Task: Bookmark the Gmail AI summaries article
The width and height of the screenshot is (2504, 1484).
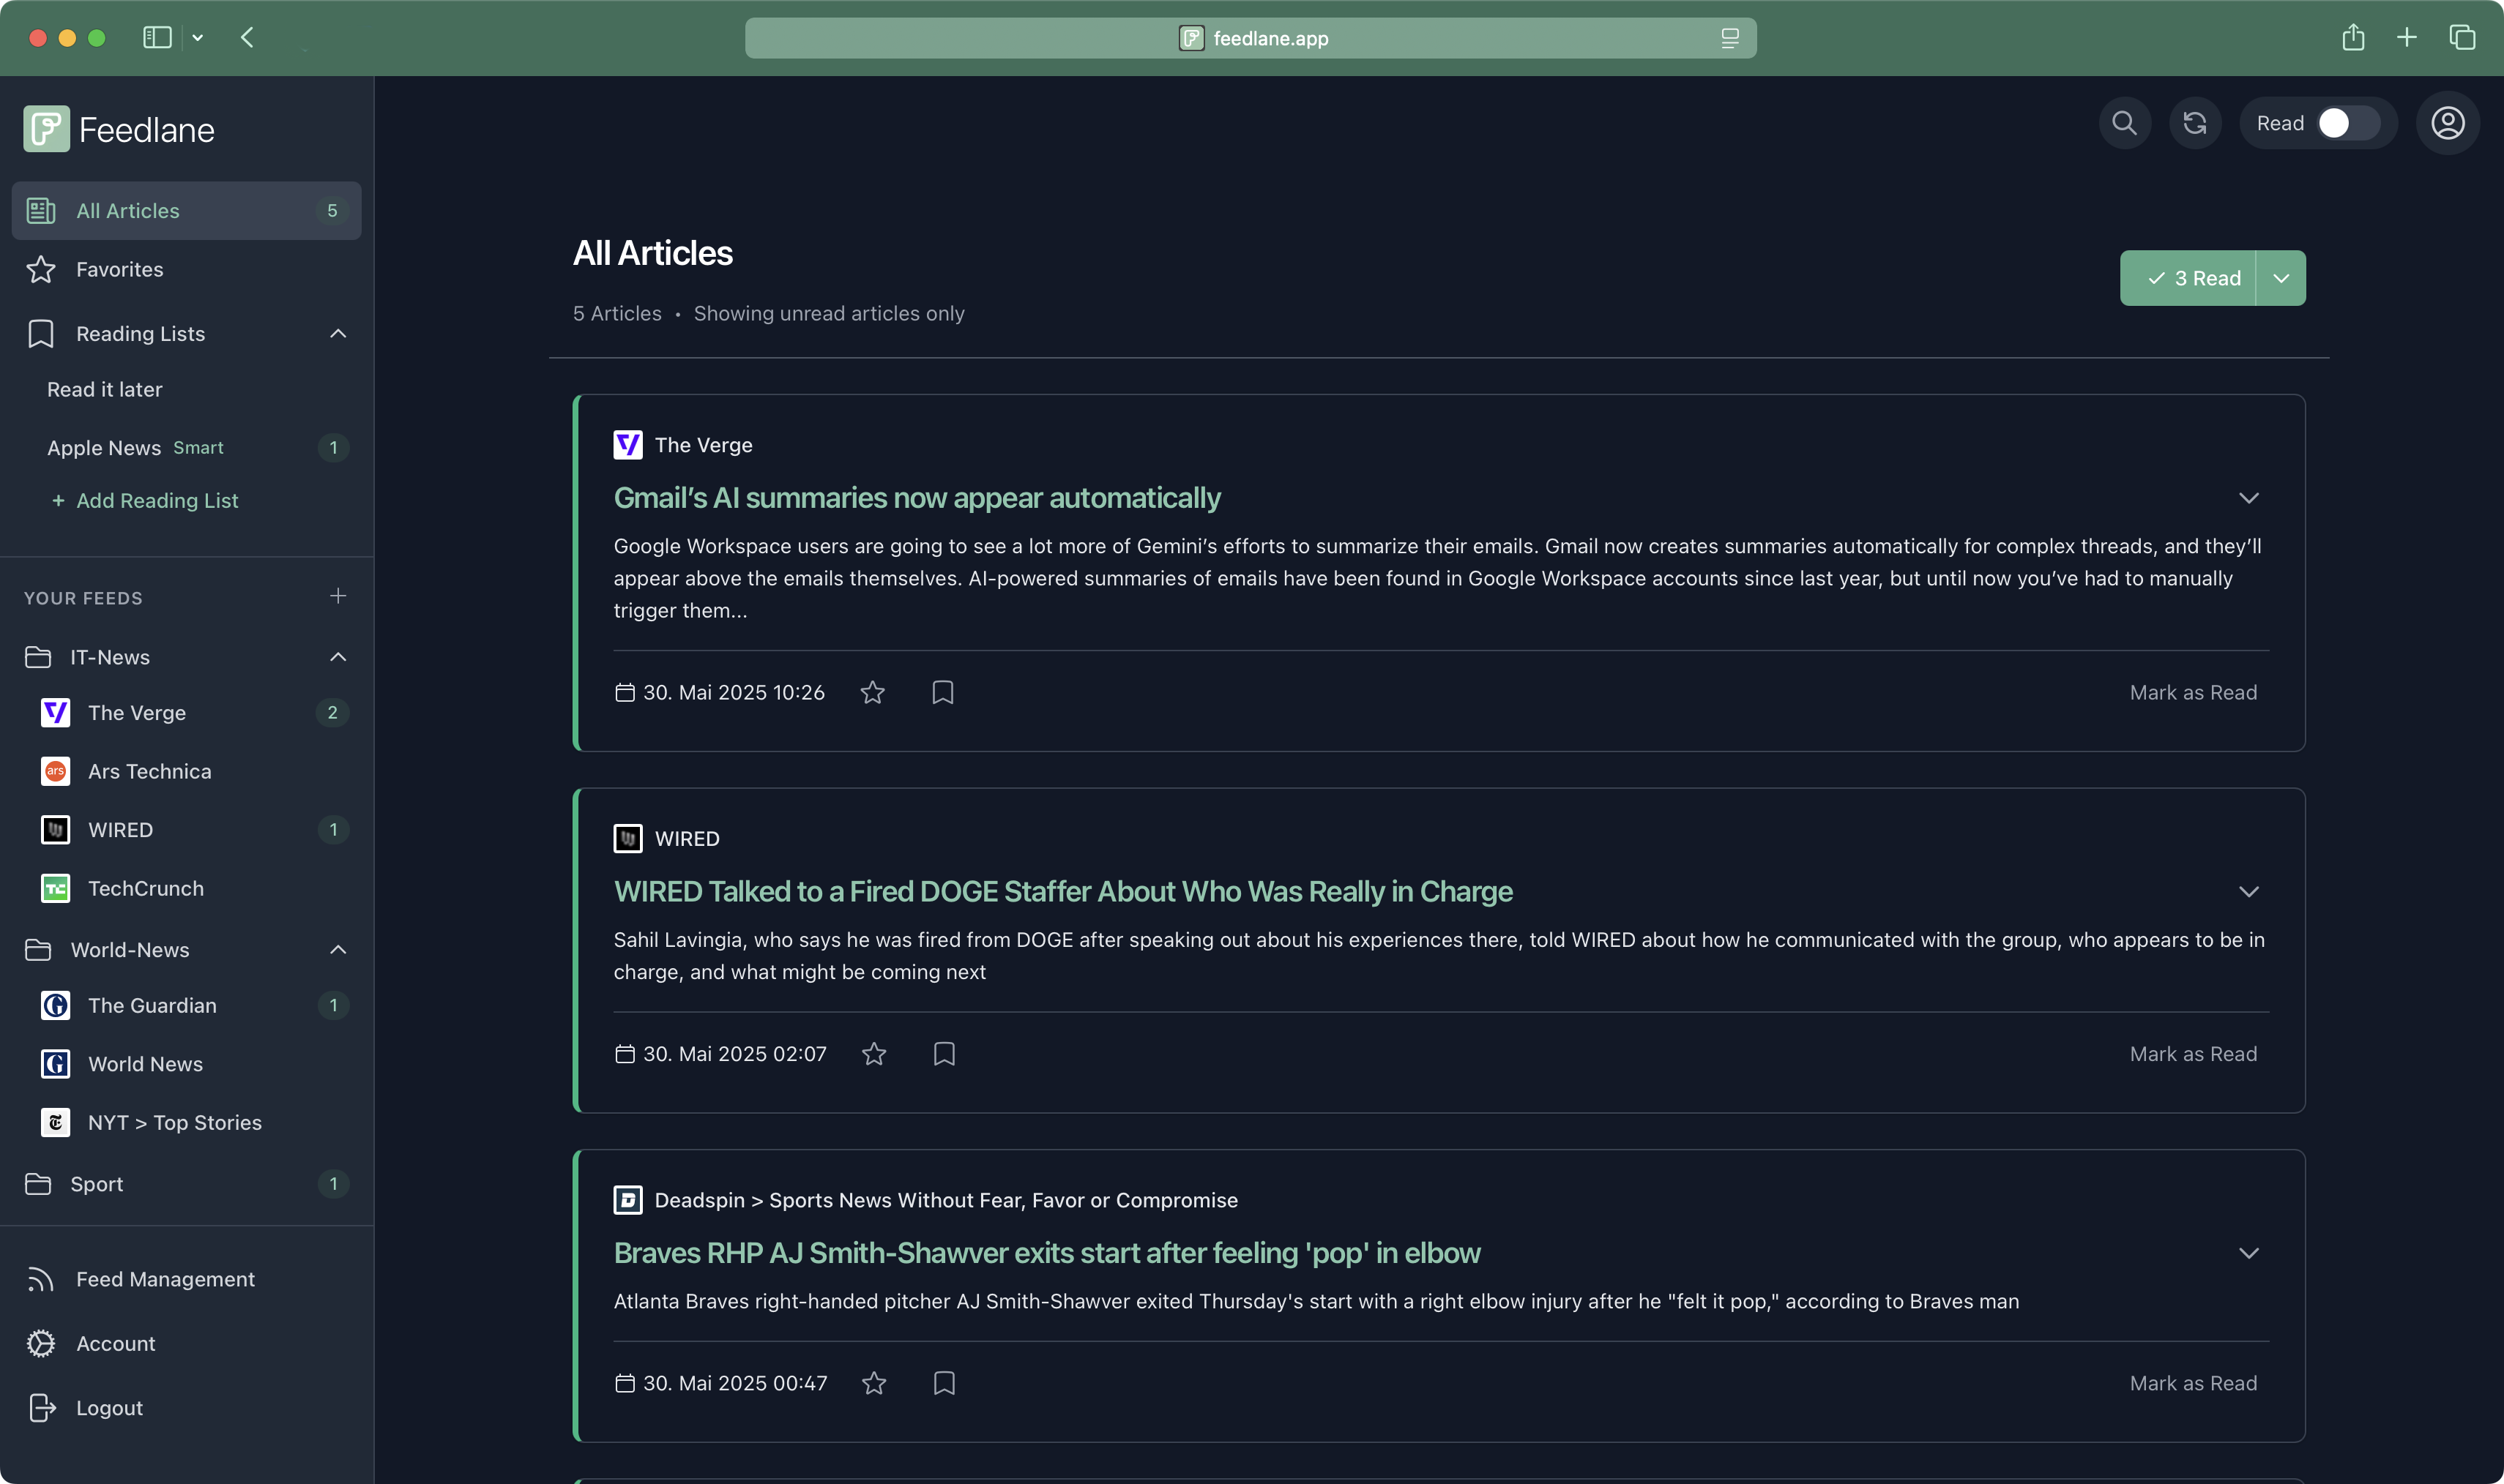Action: 942,692
